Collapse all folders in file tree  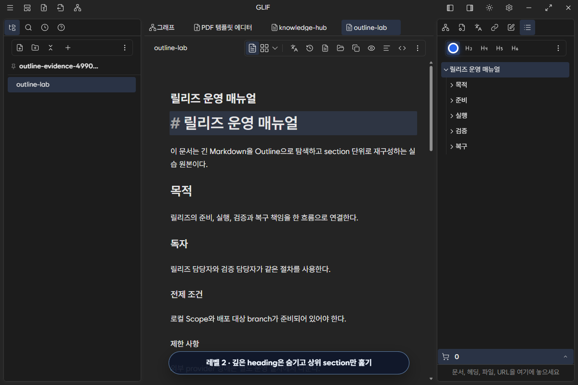coord(51,48)
